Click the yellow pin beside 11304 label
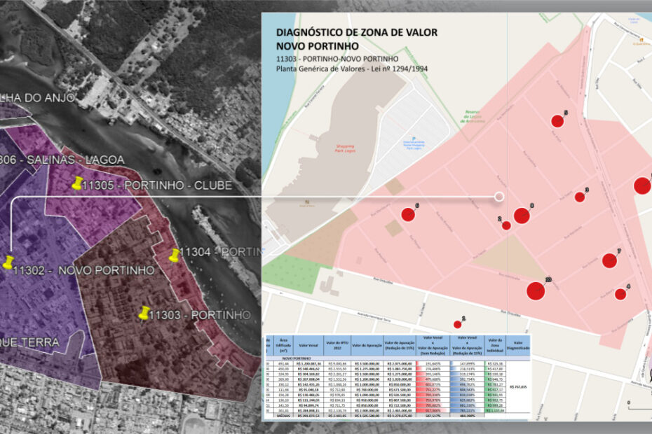The image size is (652, 434). (175, 255)
